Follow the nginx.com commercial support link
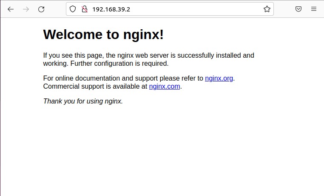 tap(165, 86)
